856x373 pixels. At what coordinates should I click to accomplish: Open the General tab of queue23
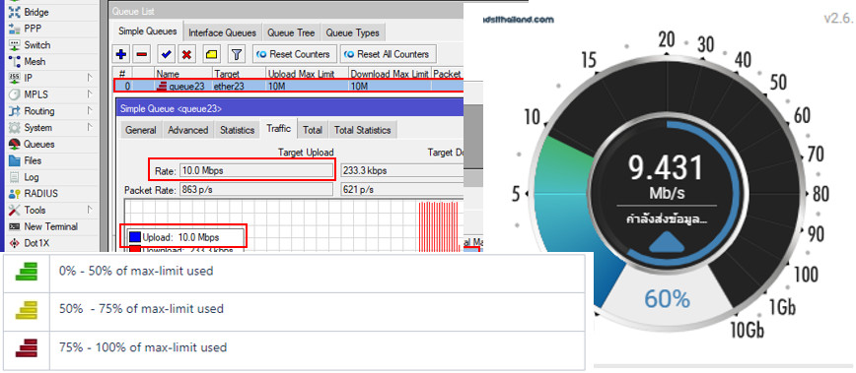click(x=141, y=130)
